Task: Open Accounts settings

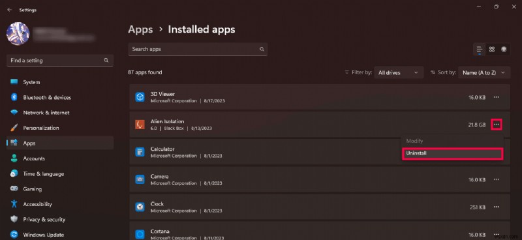Action: [x=60, y=158]
